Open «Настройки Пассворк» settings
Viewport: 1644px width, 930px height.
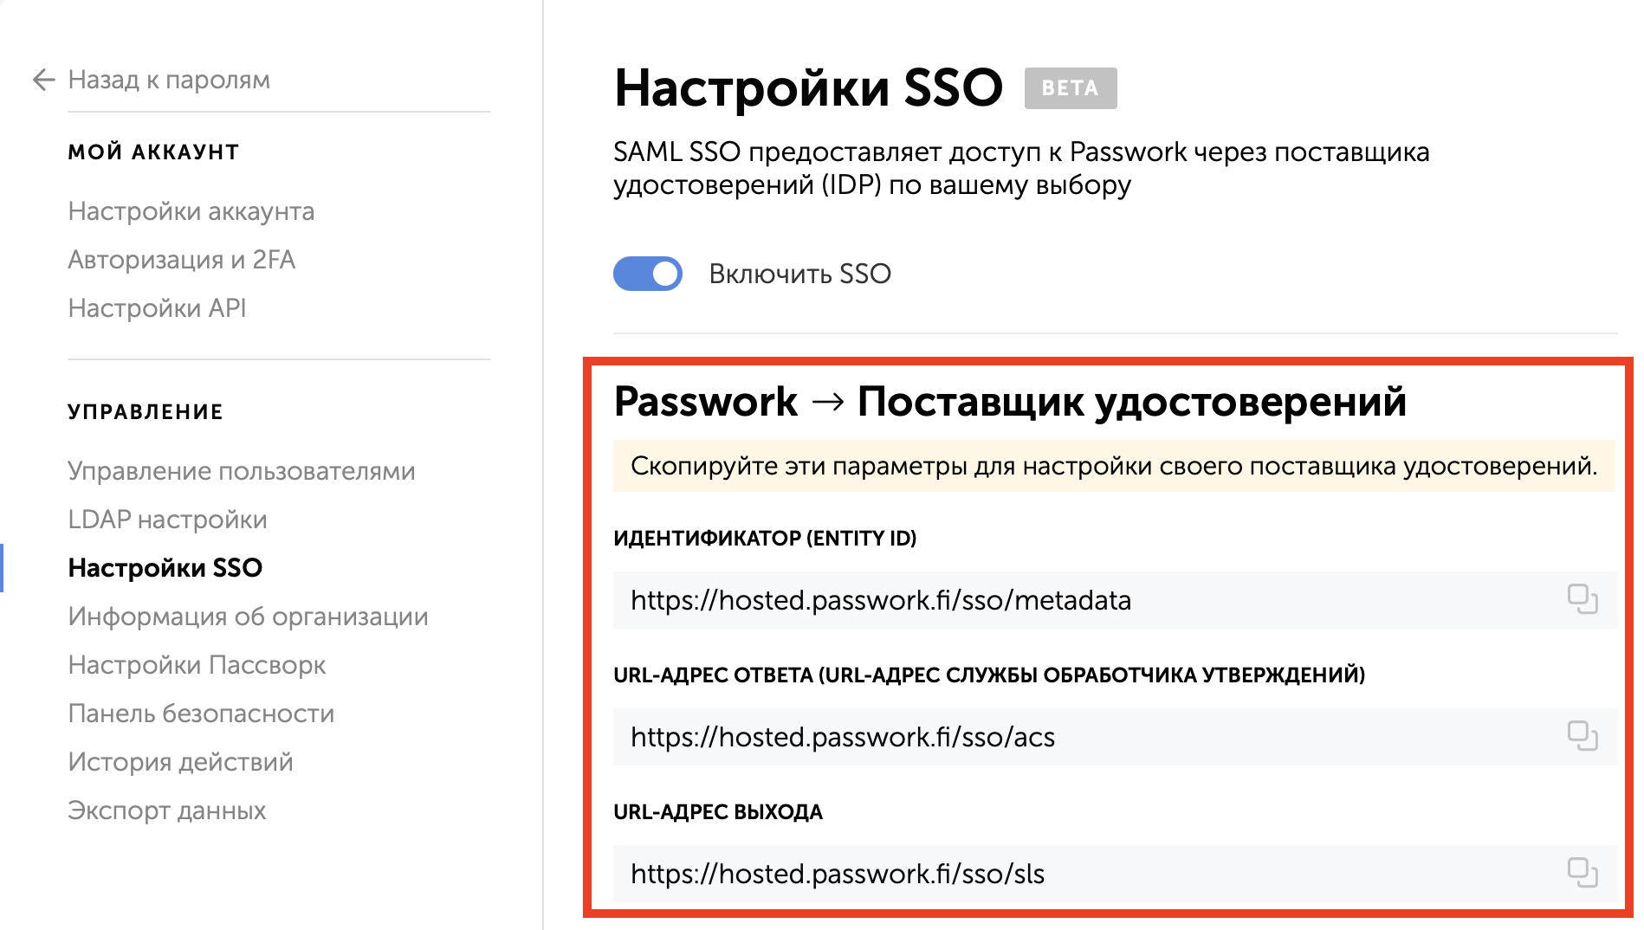(x=197, y=665)
